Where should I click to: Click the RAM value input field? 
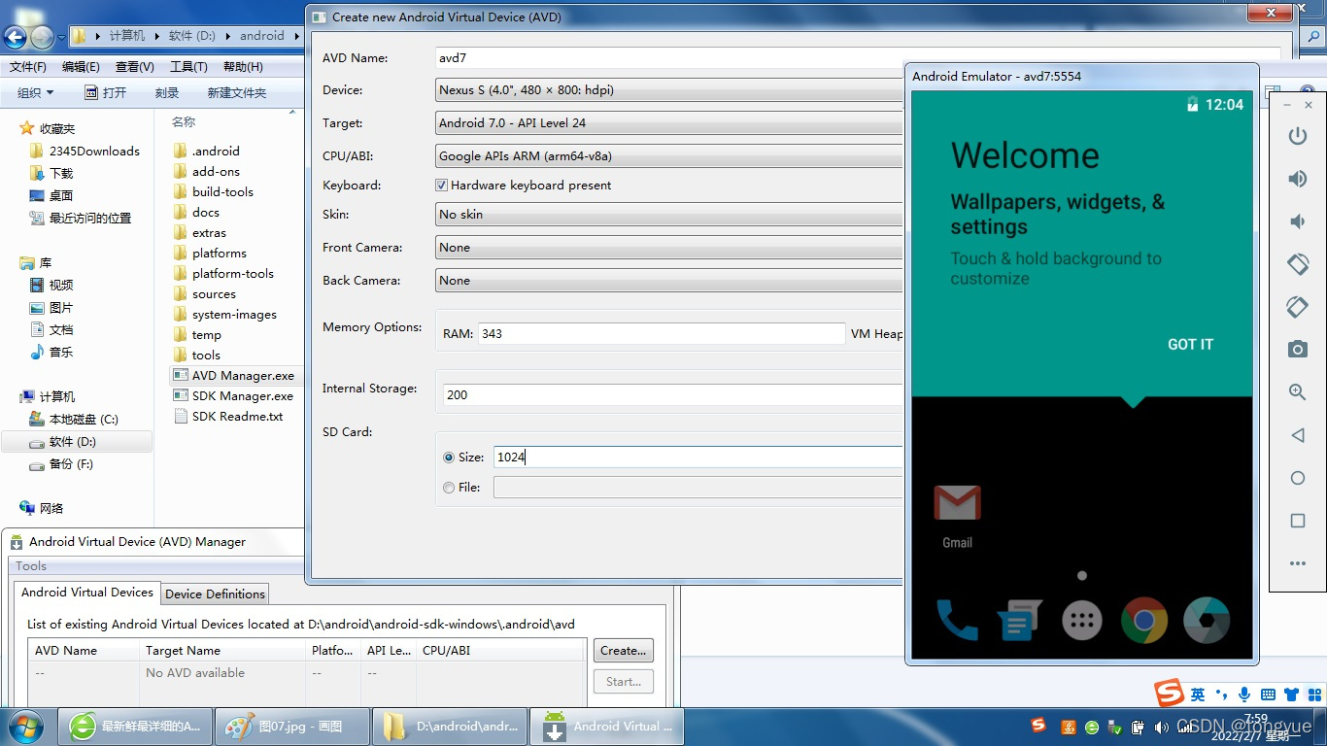(x=662, y=333)
